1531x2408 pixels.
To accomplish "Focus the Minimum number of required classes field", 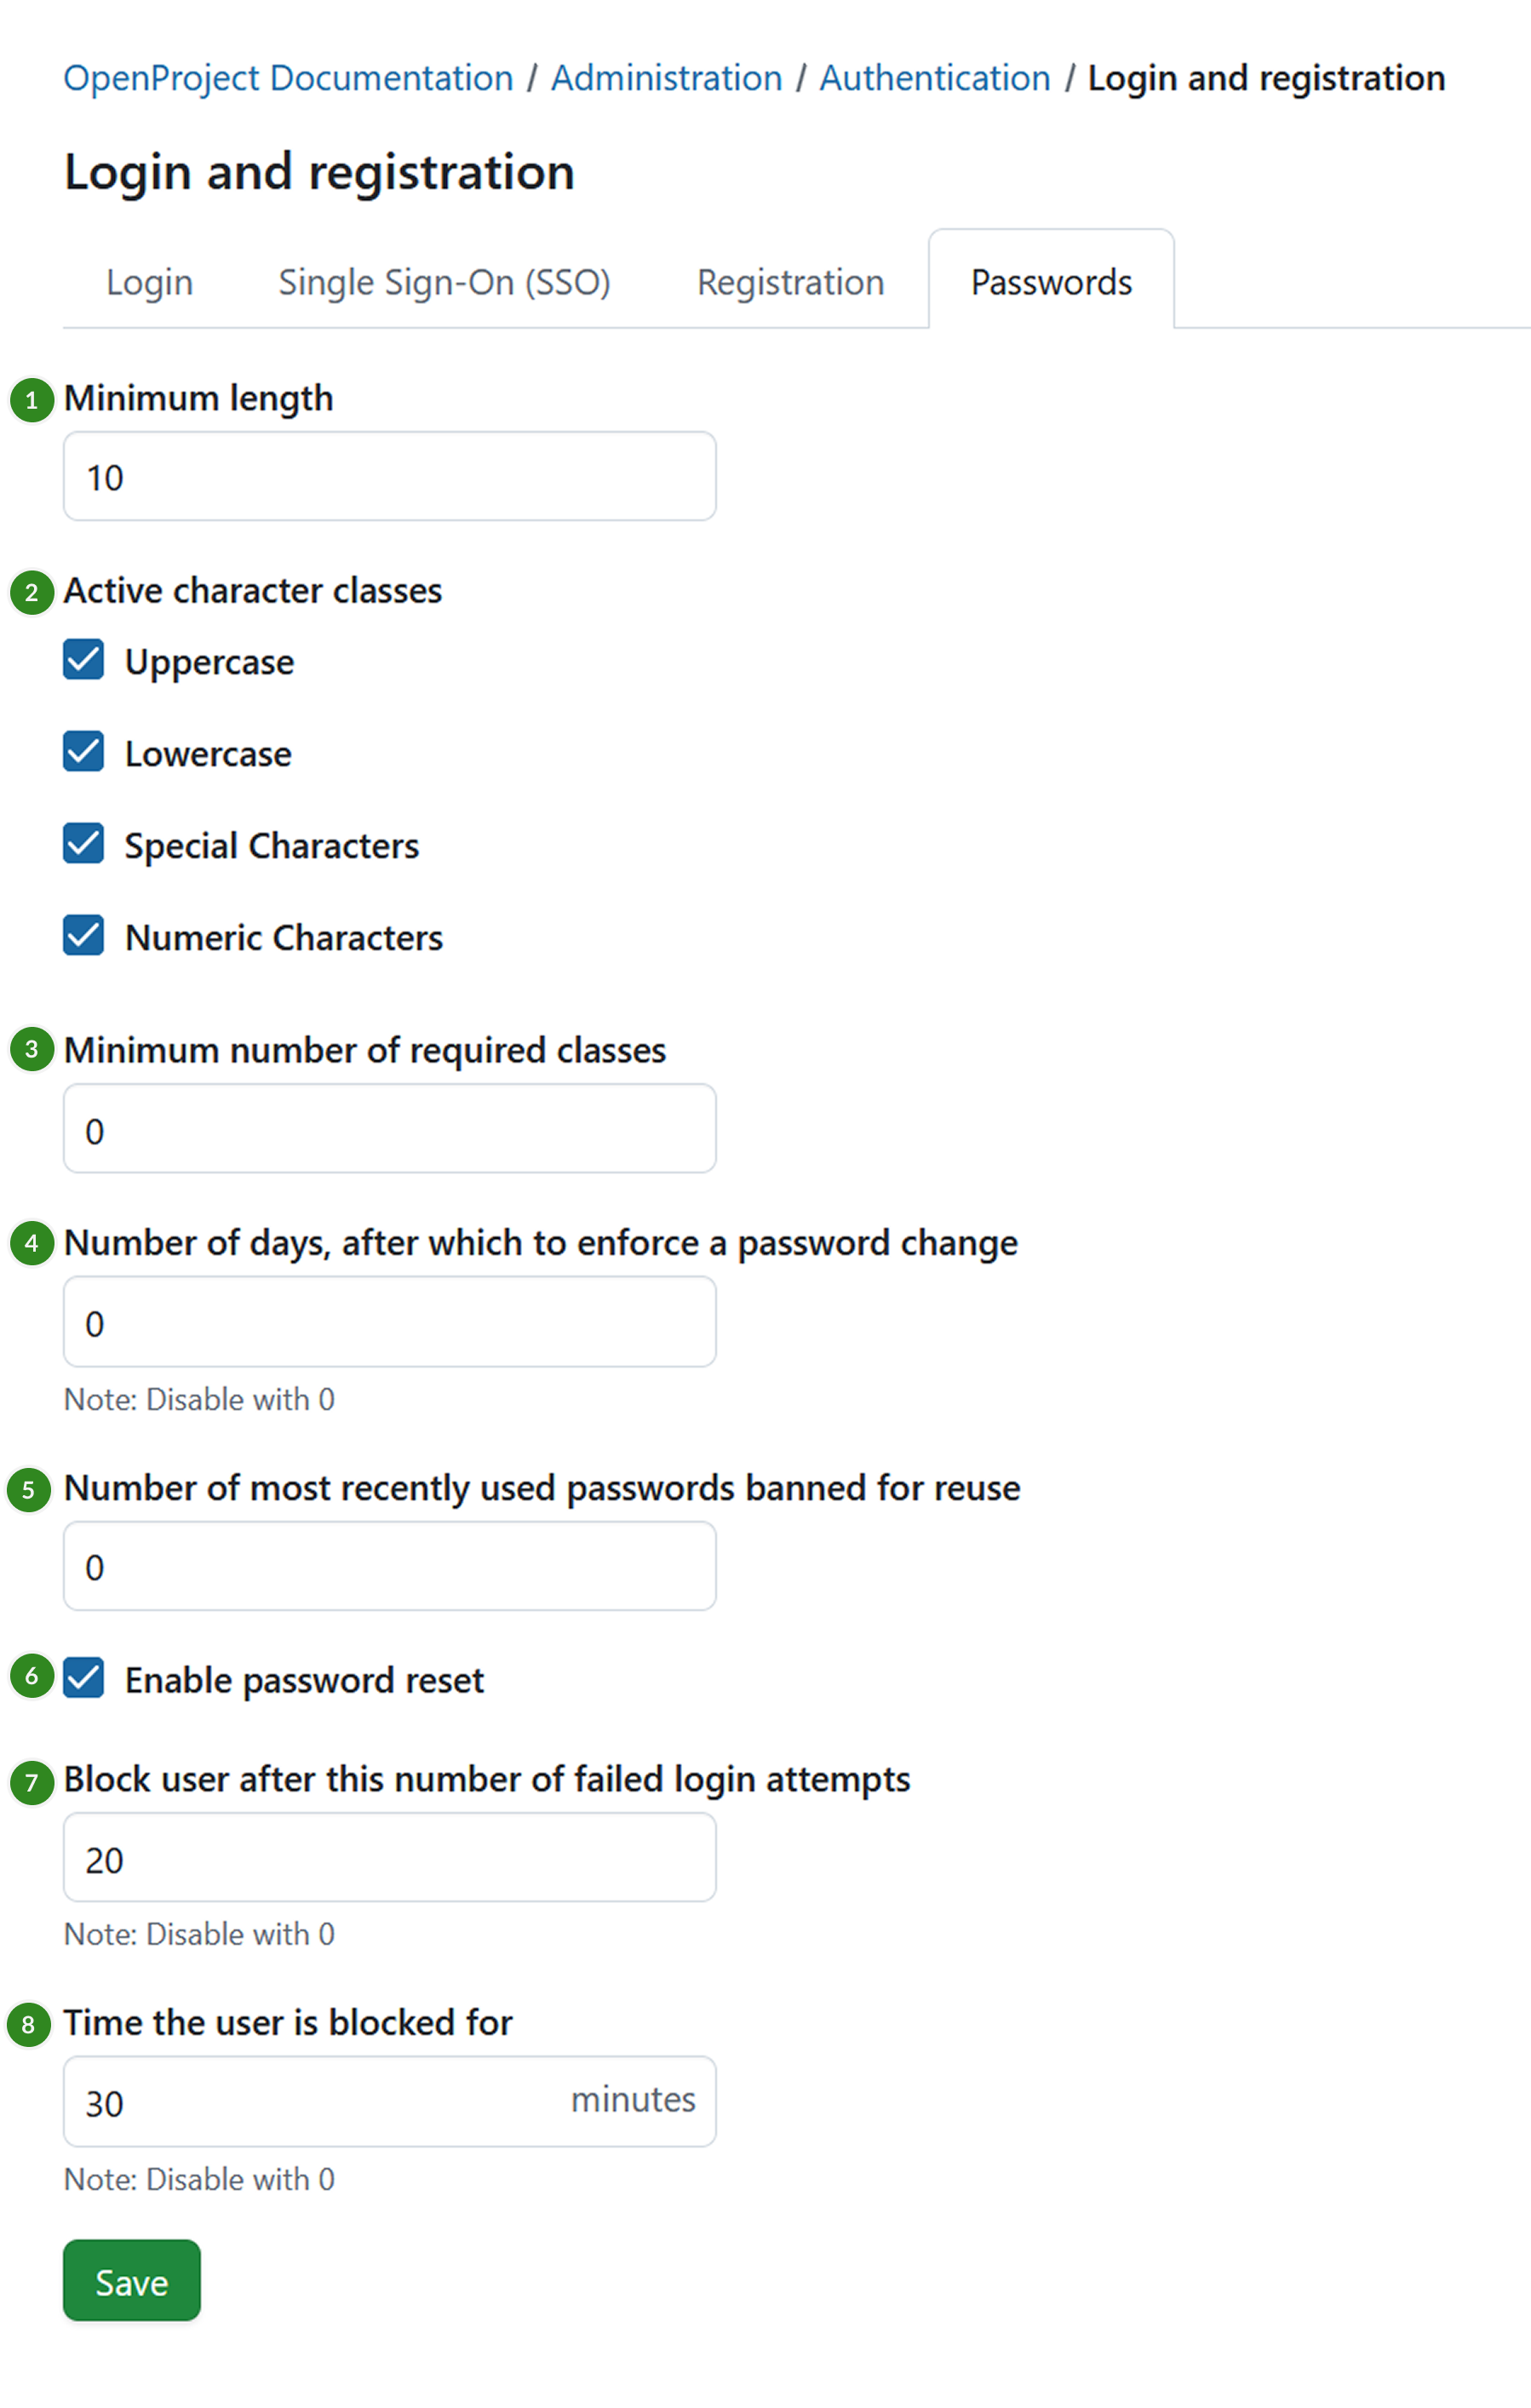I will (x=389, y=1128).
